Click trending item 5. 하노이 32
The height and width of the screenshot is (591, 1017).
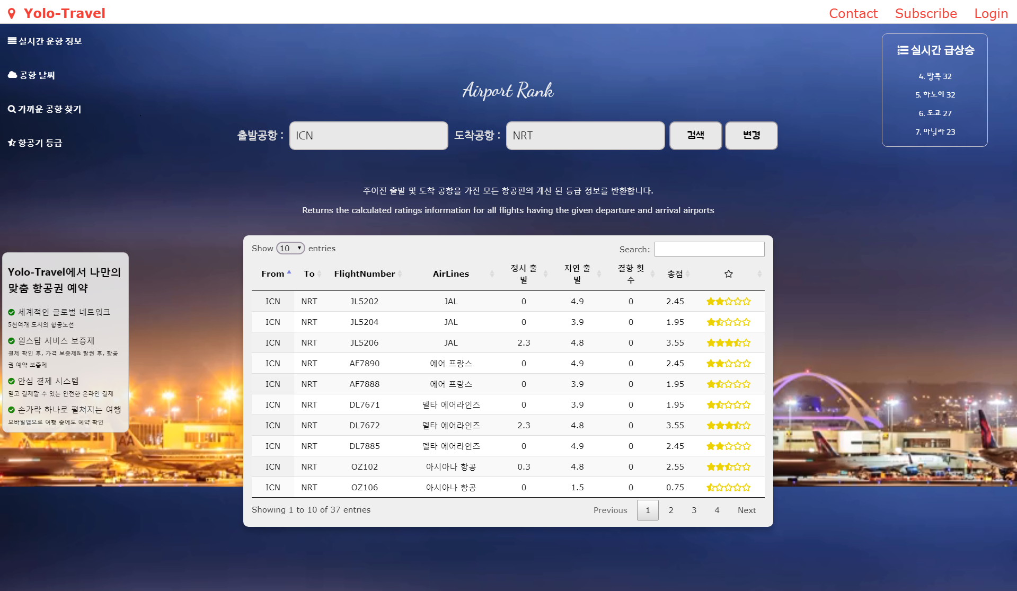point(935,95)
